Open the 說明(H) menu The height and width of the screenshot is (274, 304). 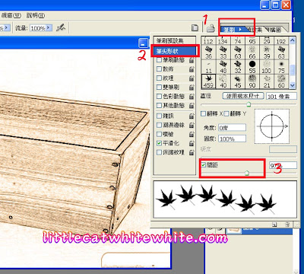point(36,15)
